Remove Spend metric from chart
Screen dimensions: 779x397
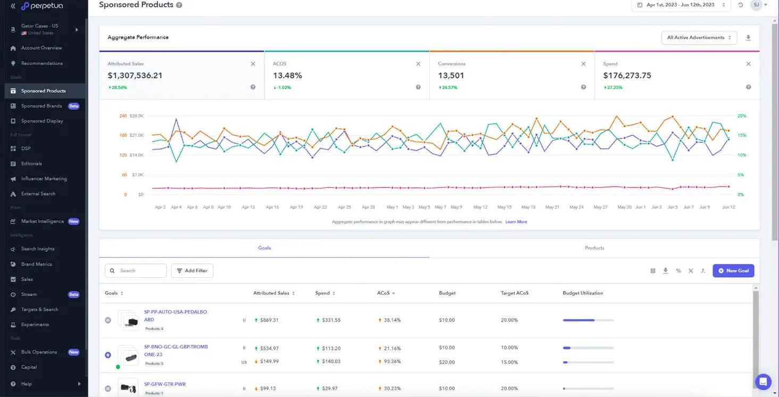[749, 64]
